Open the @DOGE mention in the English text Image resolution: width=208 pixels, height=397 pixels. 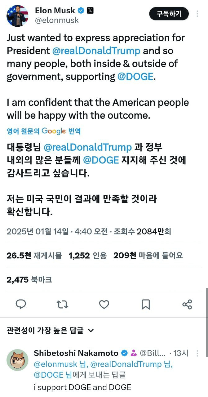tap(135, 77)
